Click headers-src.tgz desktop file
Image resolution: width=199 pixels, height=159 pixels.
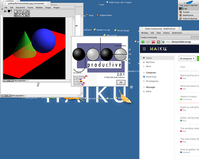(x=102, y=30)
